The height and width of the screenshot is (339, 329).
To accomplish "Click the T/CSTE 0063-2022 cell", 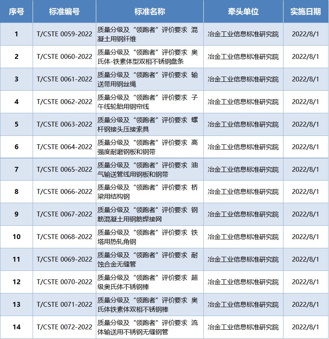I will (x=64, y=125).
